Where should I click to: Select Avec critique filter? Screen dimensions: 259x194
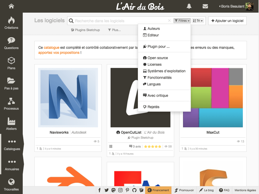[164, 96]
